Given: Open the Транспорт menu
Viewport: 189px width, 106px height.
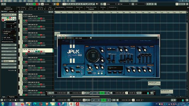Looking at the screenshot, I should (42, 1).
